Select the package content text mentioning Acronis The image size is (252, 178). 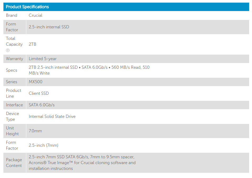tap(82, 163)
